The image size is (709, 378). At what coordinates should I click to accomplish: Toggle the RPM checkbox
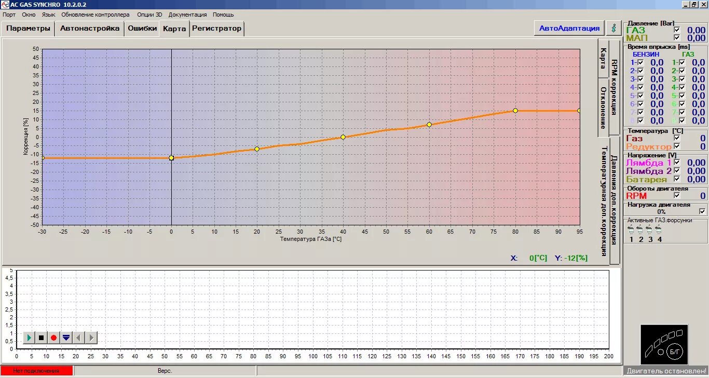(676, 196)
